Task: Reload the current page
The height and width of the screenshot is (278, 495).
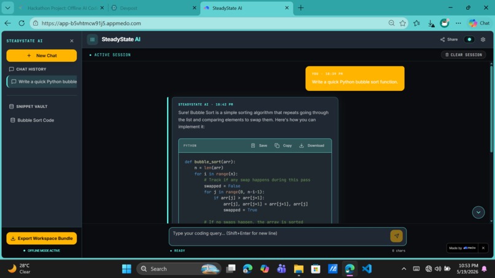Action: (21, 23)
